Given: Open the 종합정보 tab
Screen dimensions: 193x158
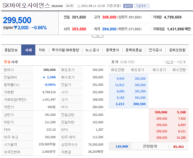Looking at the screenshot, I should point(11,50).
